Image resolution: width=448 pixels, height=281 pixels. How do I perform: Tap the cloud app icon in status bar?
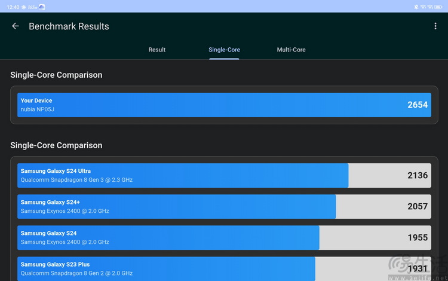coord(42,7)
